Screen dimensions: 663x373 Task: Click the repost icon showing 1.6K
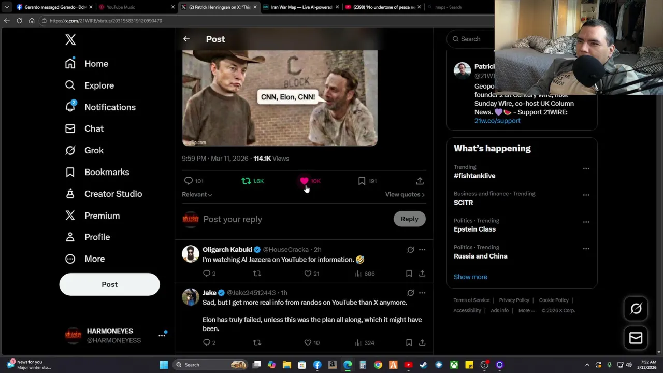point(246,181)
